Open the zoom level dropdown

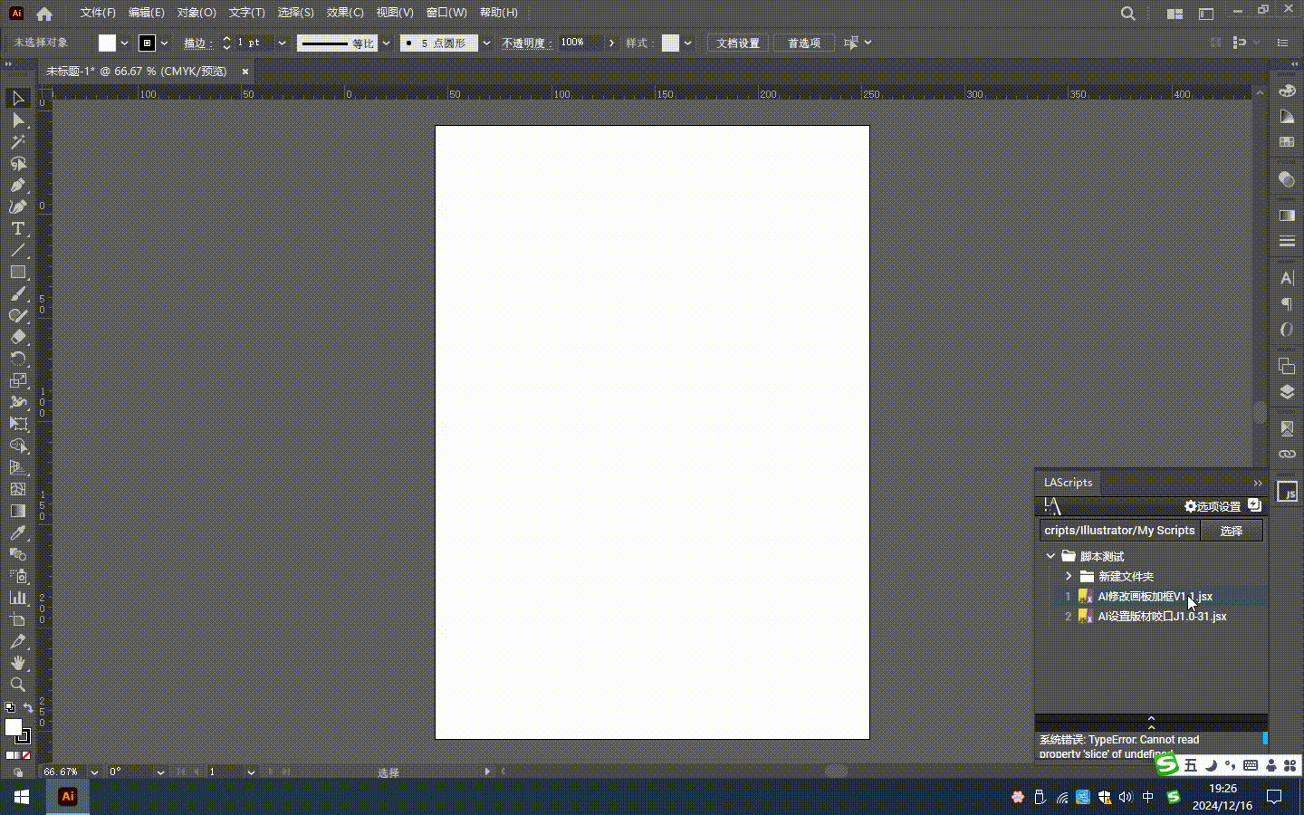(x=94, y=772)
